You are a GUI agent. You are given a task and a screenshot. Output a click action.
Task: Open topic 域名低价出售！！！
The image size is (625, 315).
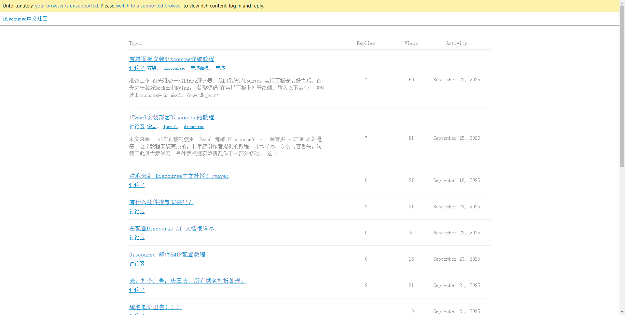coord(155,307)
